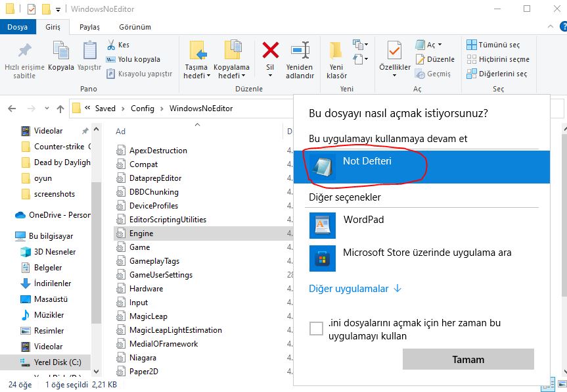Click the Kopyala ribbon icon
Viewport: 567px width, 392px height.
[61, 50]
